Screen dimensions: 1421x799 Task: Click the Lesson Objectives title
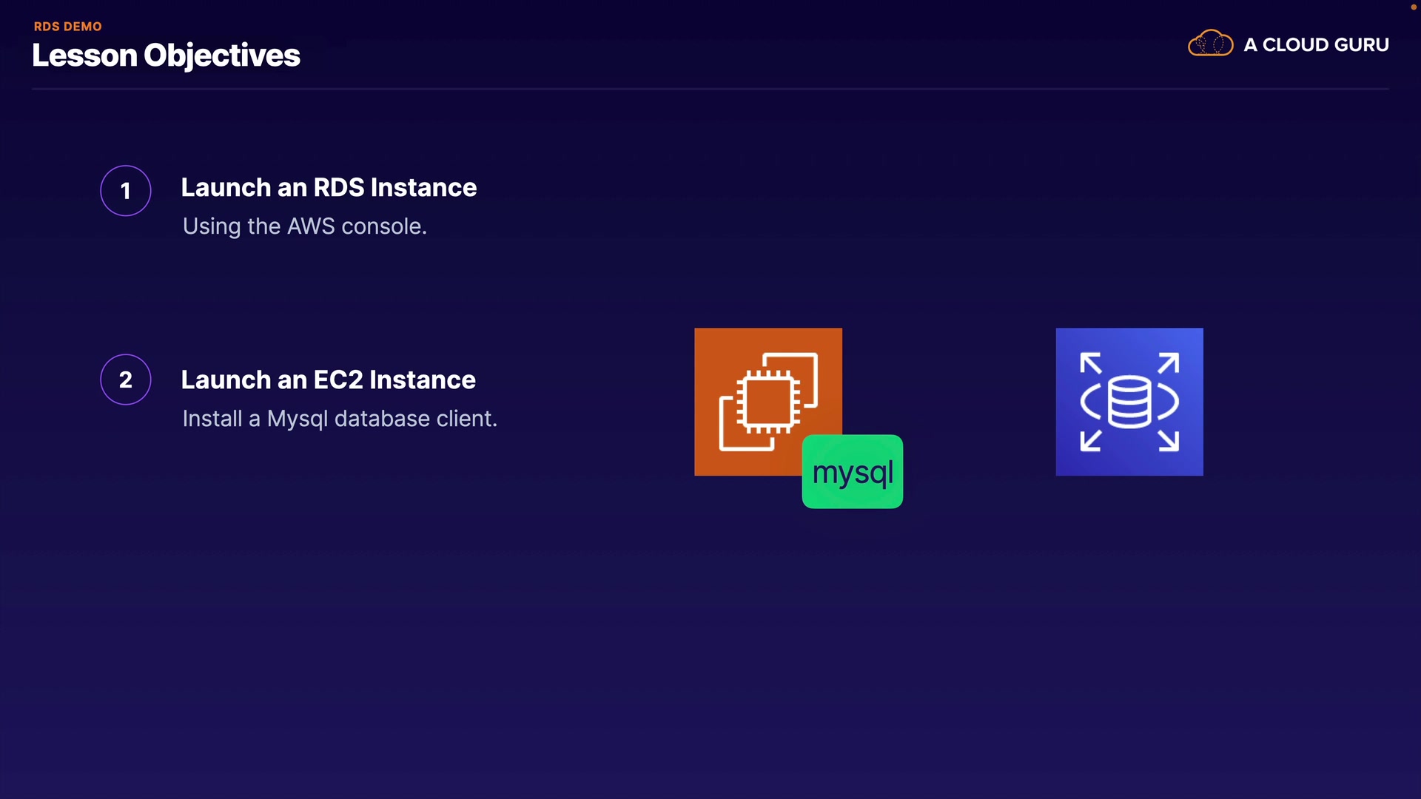point(166,55)
